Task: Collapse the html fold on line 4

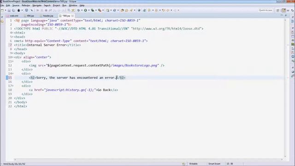Action: (x=13, y=33)
